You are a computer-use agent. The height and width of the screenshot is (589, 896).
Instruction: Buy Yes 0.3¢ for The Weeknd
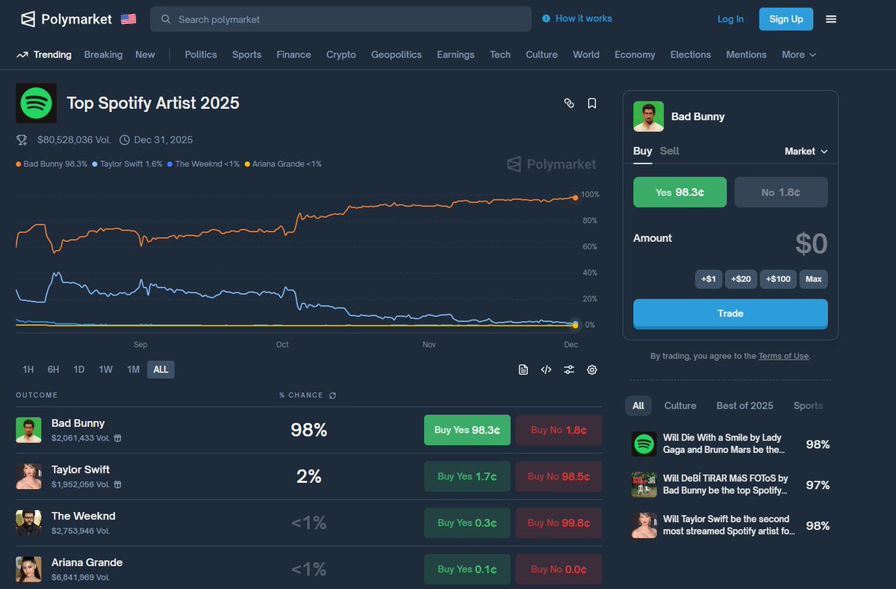467,523
